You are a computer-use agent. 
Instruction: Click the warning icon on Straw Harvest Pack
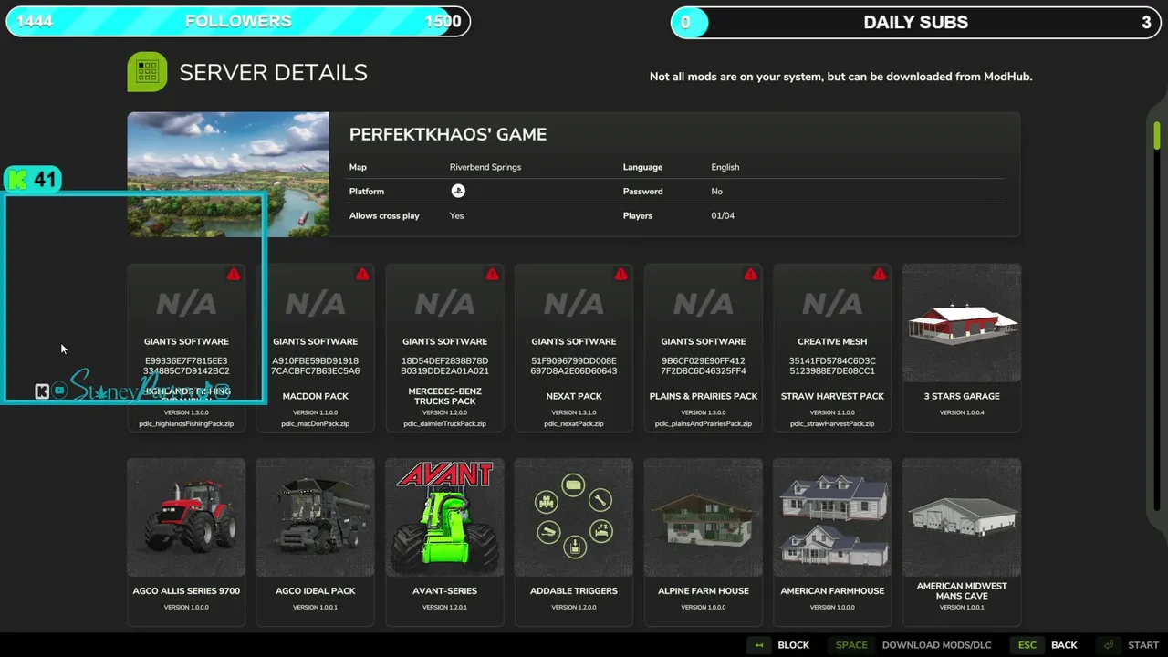point(880,274)
